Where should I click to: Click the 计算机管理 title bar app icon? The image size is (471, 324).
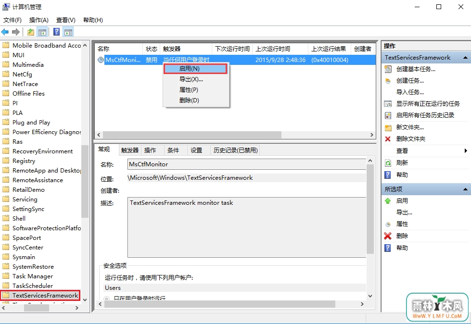6,7
